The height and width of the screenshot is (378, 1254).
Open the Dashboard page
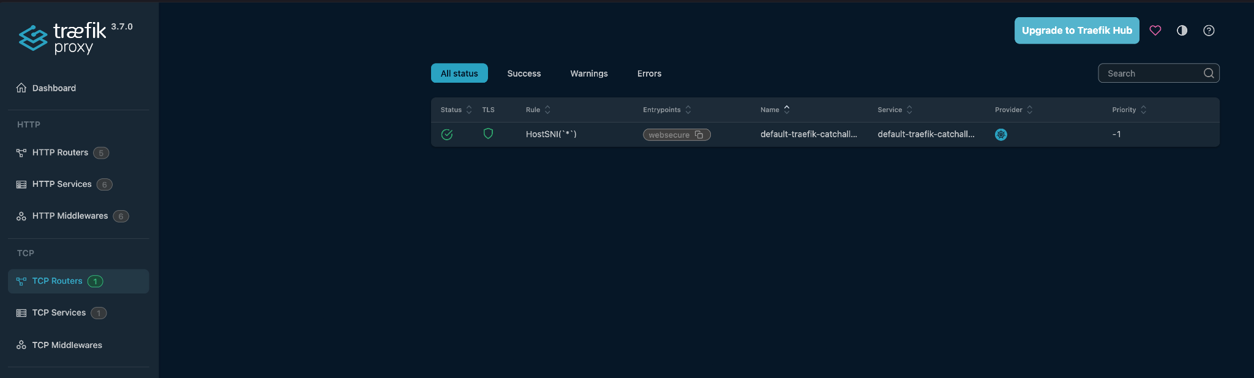click(x=78, y=88)
